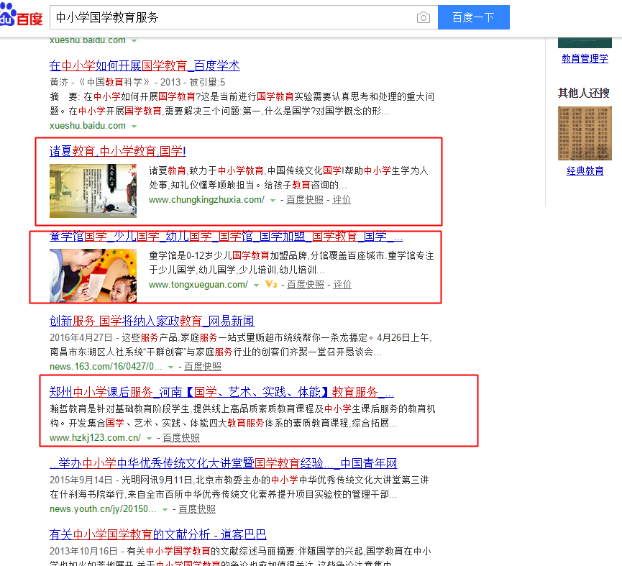622x566 pixels.
Task: Click 诸夏教育 result thumbnail image
Action: 93,191
